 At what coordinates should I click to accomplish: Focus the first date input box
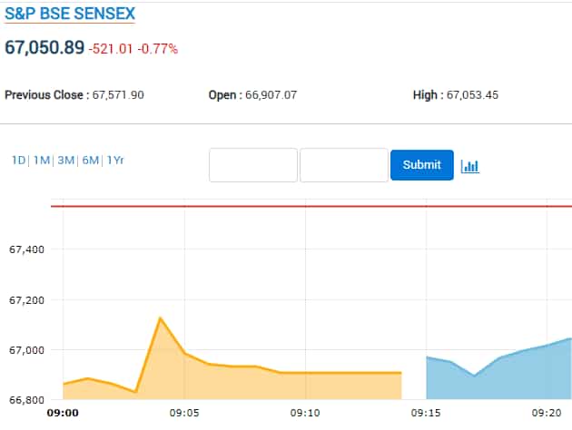(253, 165)
